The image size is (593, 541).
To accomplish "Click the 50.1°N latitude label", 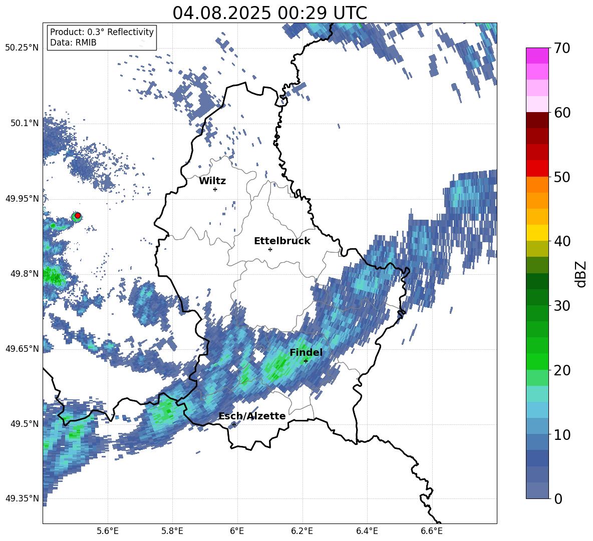I will [25, 123].
